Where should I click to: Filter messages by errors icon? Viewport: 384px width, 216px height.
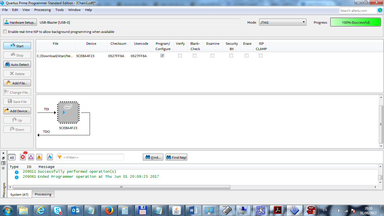coord(23,157)
